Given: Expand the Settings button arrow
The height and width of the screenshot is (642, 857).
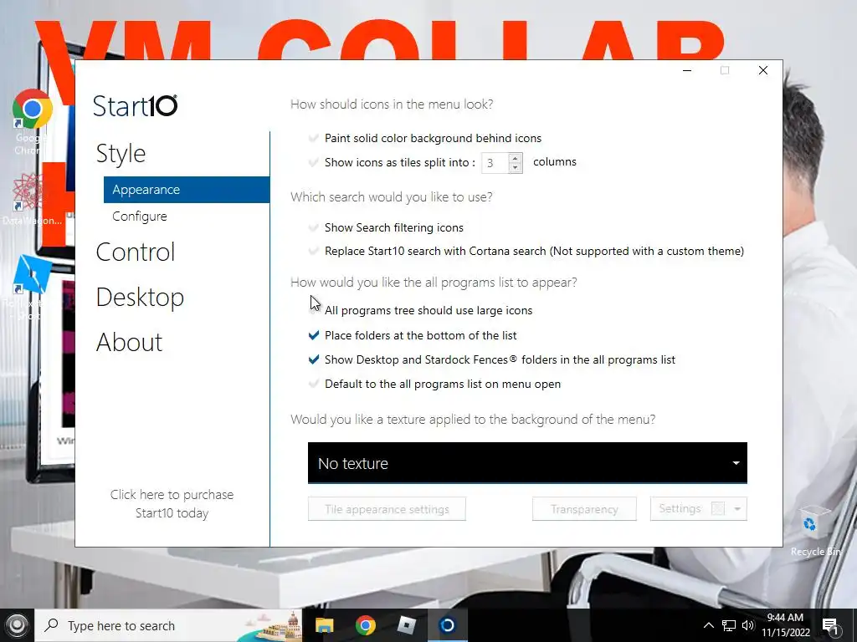Looking at the screenshot, I should [x=737, y=509].
